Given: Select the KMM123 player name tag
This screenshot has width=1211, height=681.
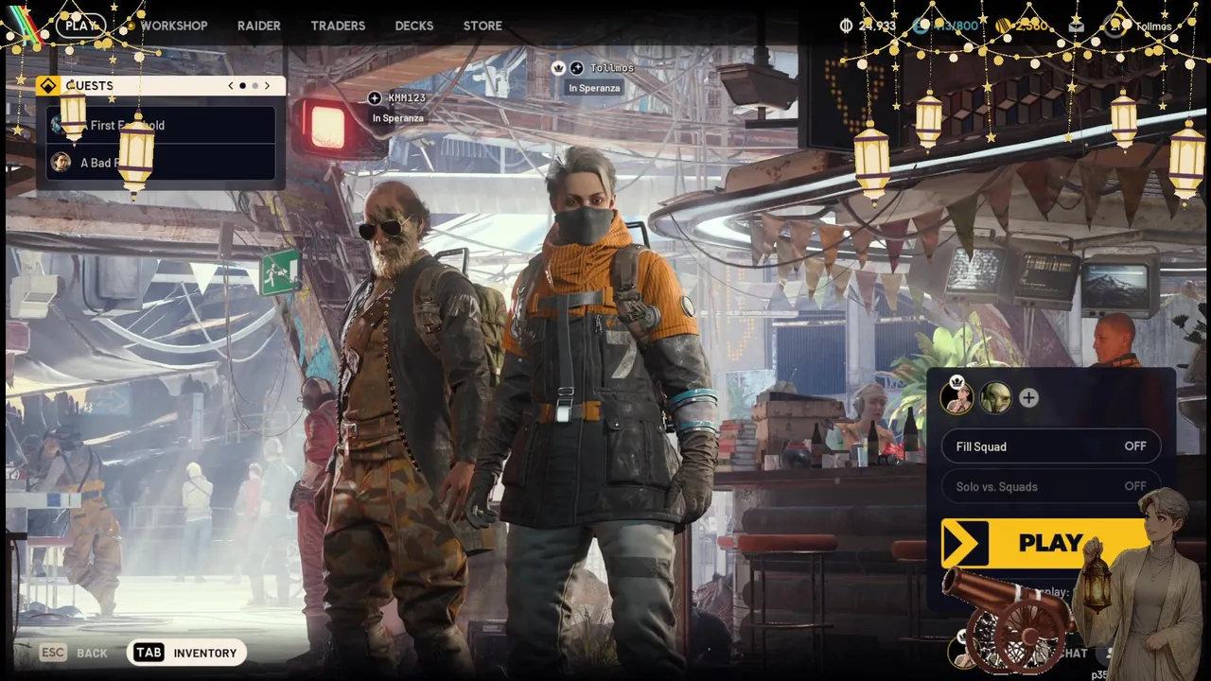Looking at the screenshot, I should click(x=407, y=98).
